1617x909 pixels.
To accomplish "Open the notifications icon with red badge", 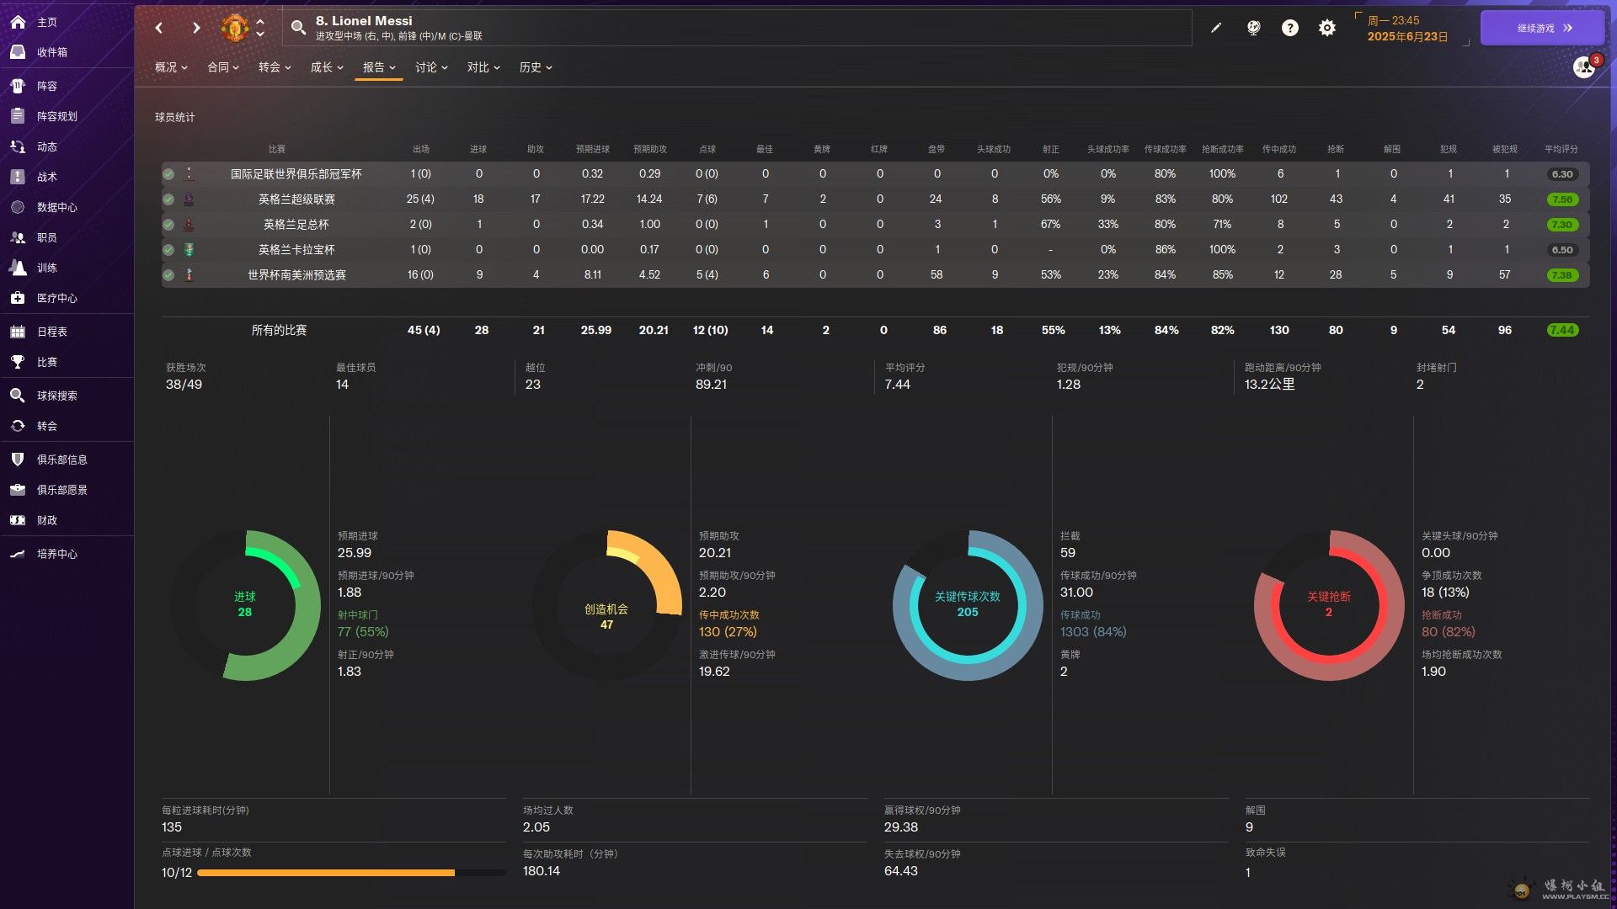I will pyautogui.click(x=1585, y=66).
